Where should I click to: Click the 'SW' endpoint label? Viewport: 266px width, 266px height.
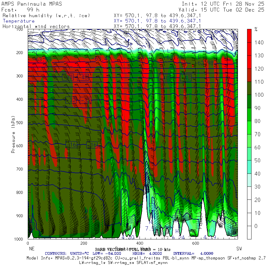(239, 249)
